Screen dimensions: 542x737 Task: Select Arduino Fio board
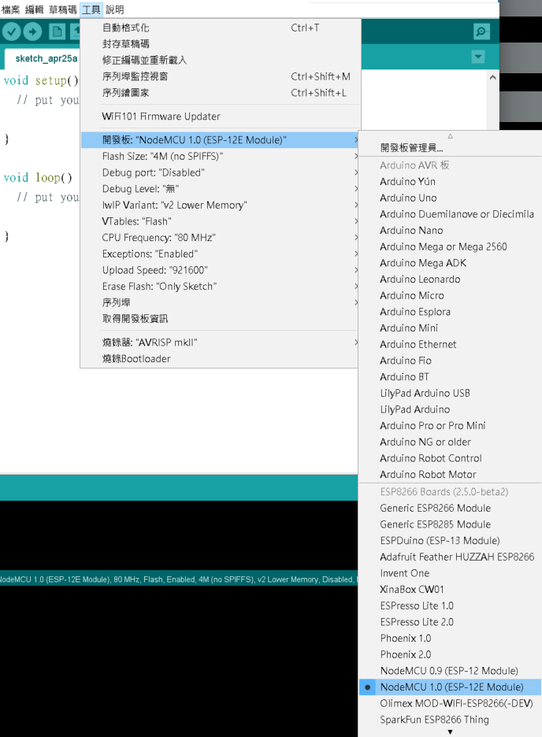(x=450, y=361)
